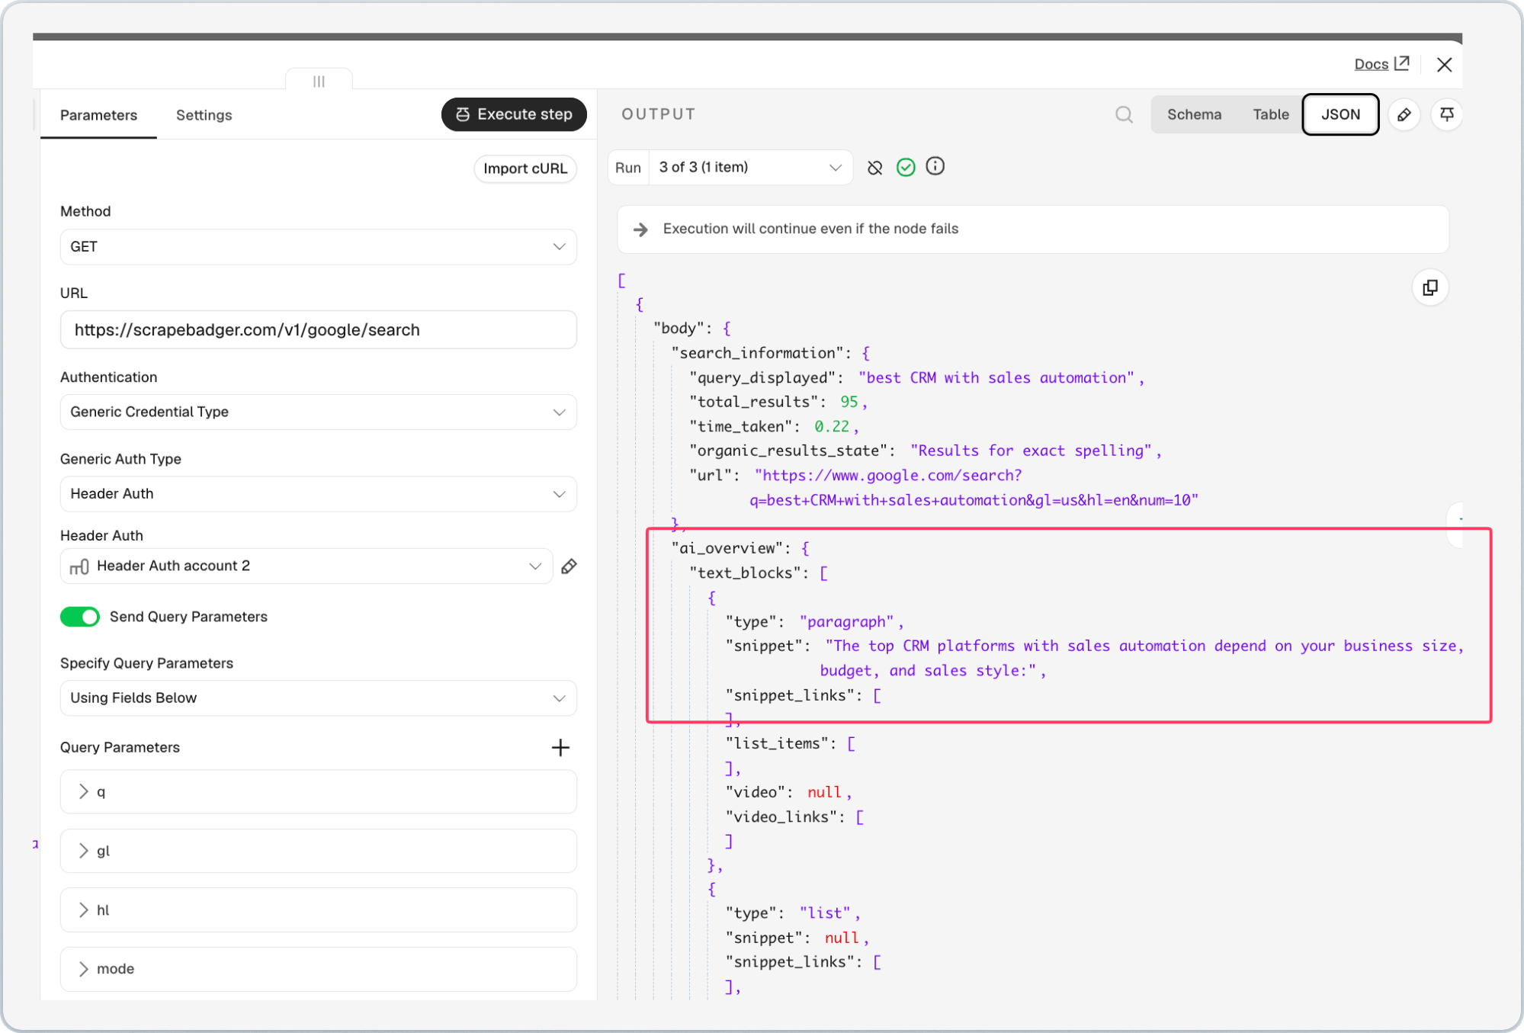Click the "paragraph" type value
1524x1033 pixels.
point(847,622)
